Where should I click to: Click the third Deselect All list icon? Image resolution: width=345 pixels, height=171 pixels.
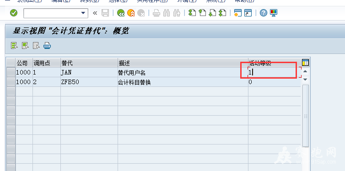36,46
